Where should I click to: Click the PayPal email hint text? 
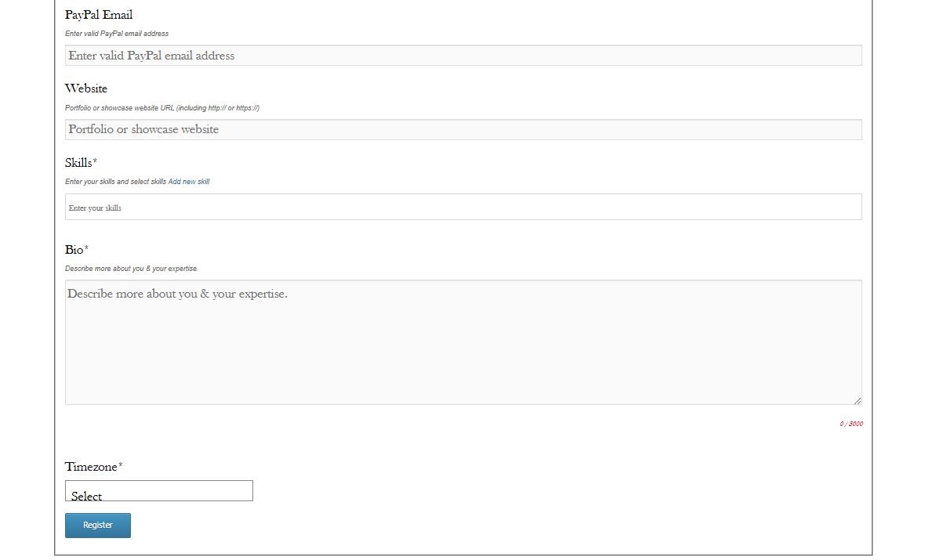click(x=117, y=34)
